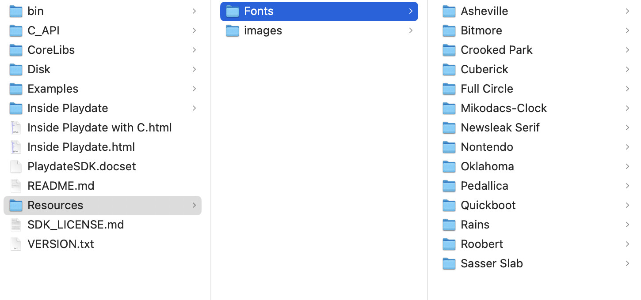The height and width of the screenshot is (300, 641).
Task: Click the Roobert folder icon
Action: click(x=449, y=244)
